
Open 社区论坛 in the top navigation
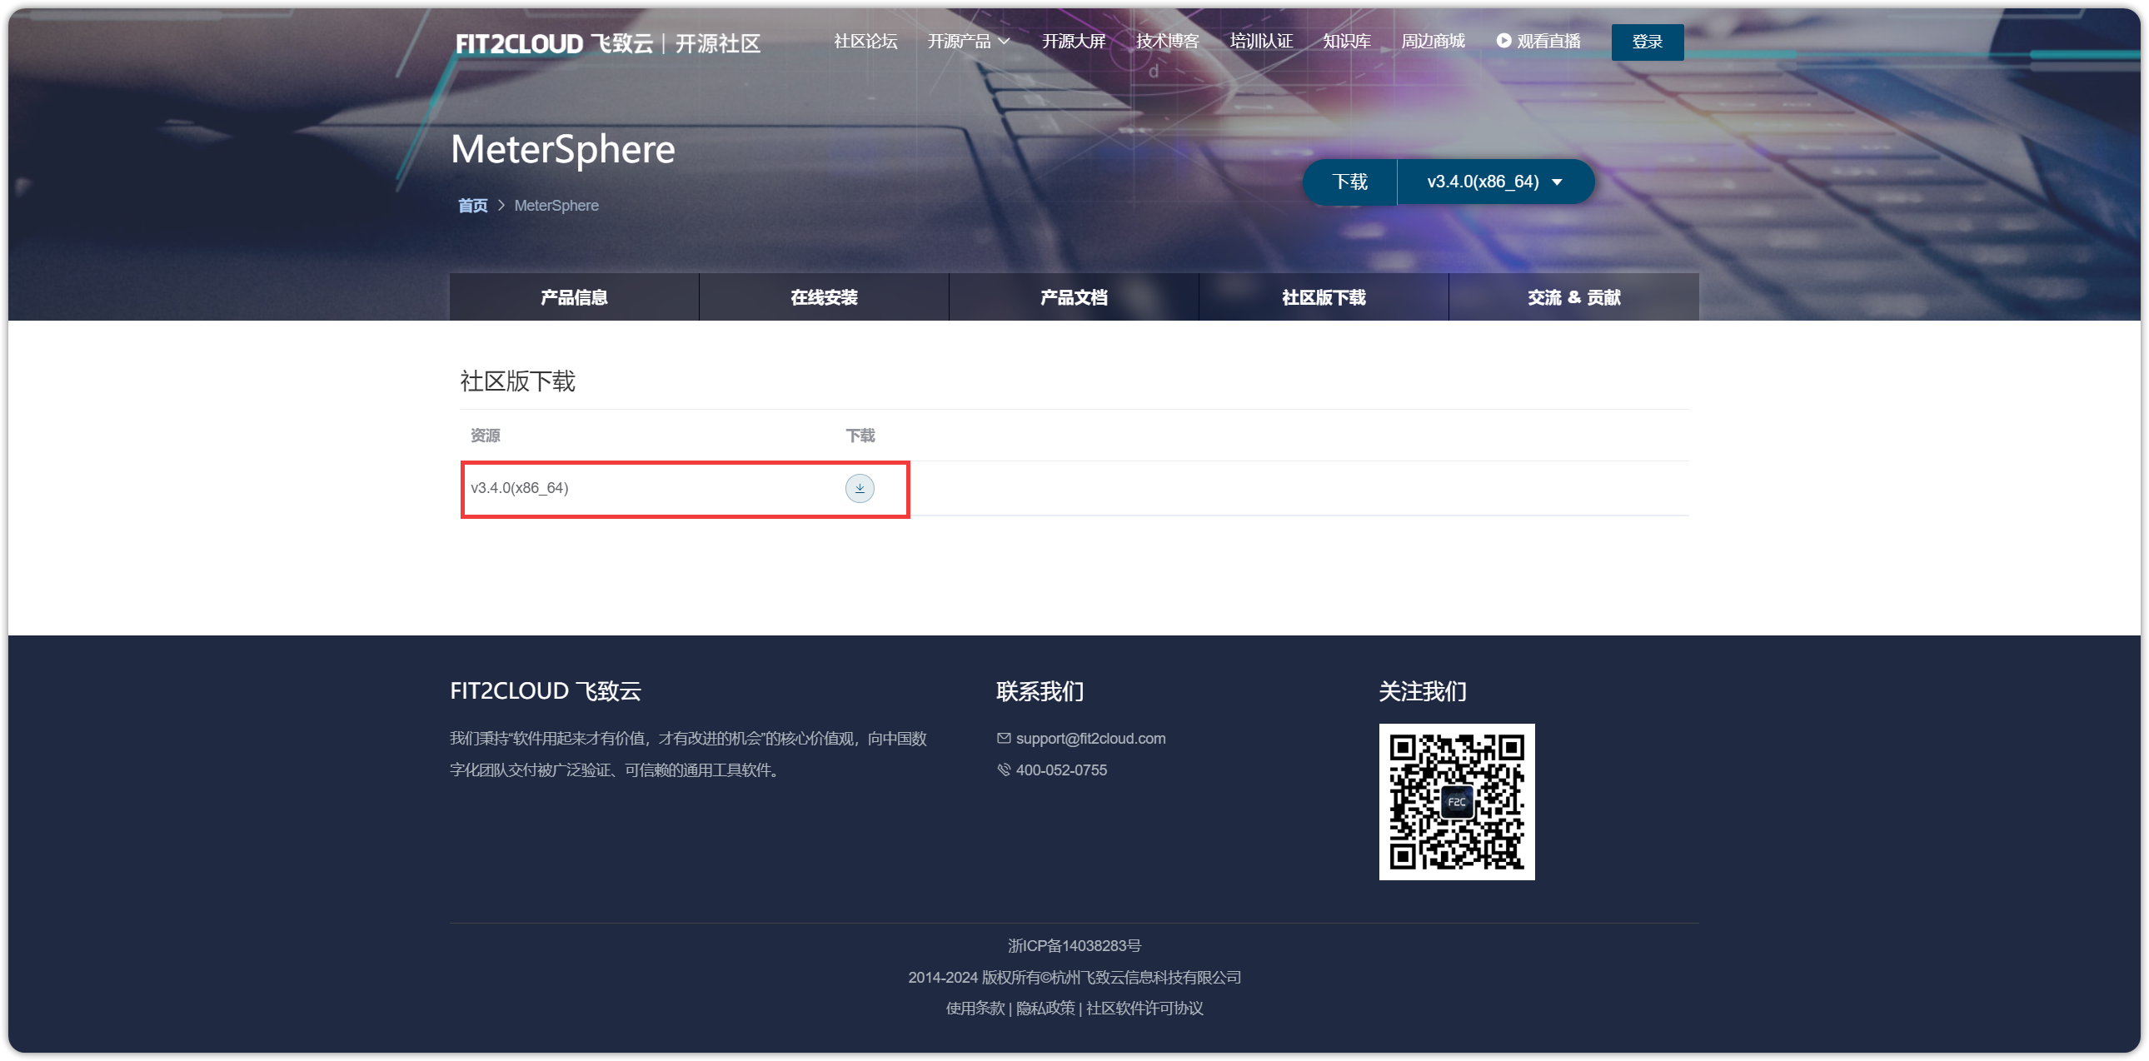click(865, 42)
